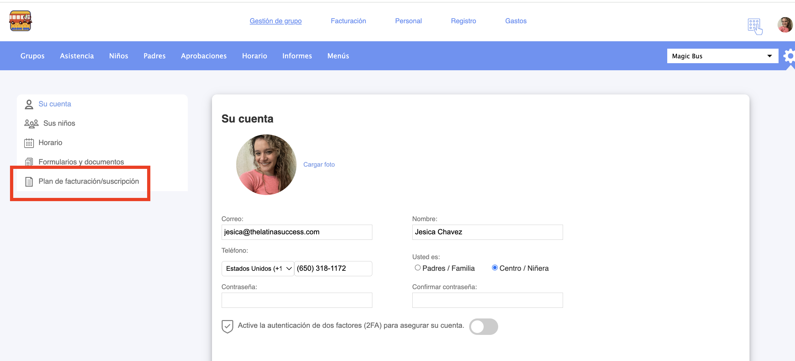Image resolution: width=795 pixels, height=361 pixels.
Task: Open the Facturación top menu
Action: [348, 21]
